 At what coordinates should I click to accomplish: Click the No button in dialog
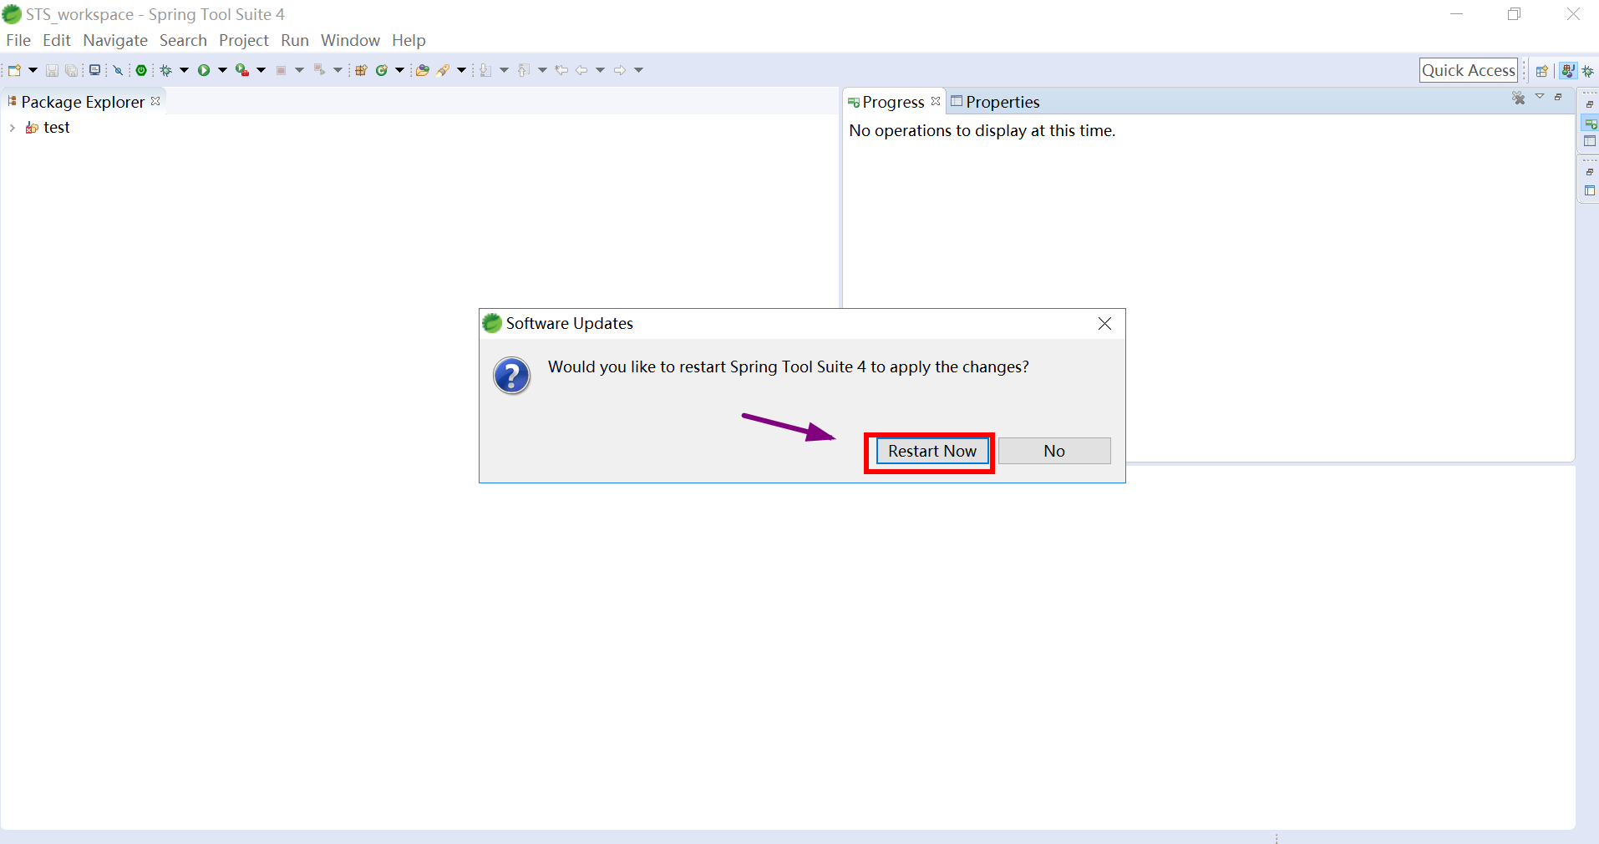tap(1054, 451)
